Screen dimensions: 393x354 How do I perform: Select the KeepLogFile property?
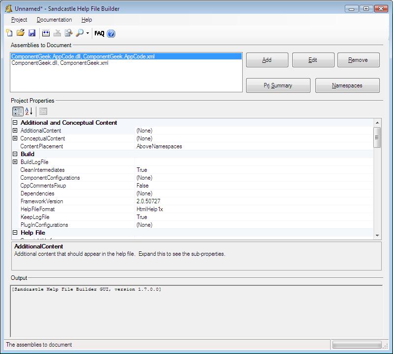pos(35,217)
